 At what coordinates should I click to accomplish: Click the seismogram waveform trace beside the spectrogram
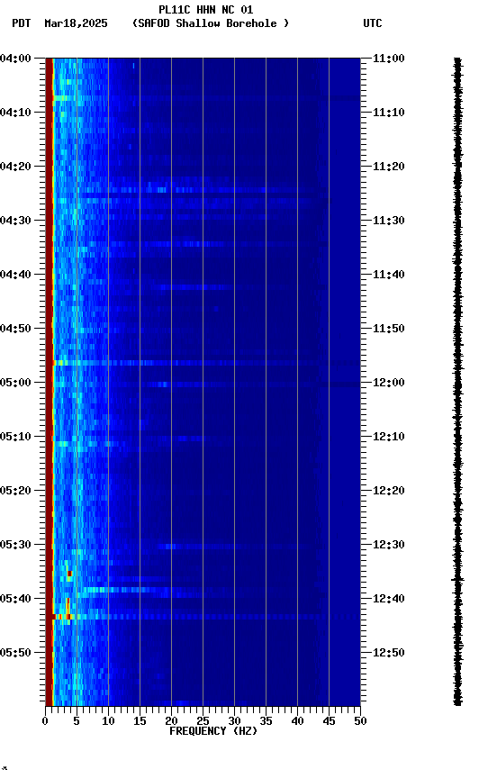tap(457, 382)
